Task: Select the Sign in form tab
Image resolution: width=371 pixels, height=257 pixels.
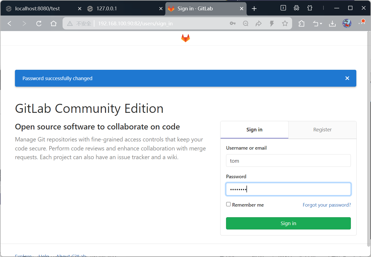Action: coord(254,130)
